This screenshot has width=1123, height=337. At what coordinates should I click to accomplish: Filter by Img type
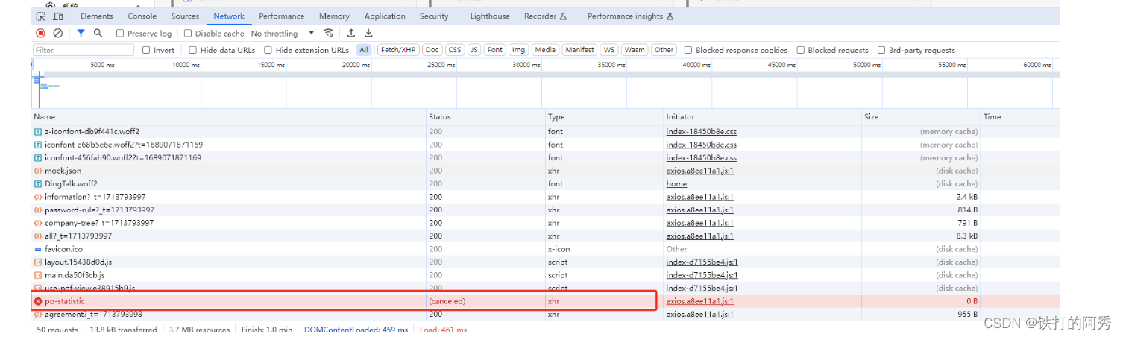(x=519, y=50)
